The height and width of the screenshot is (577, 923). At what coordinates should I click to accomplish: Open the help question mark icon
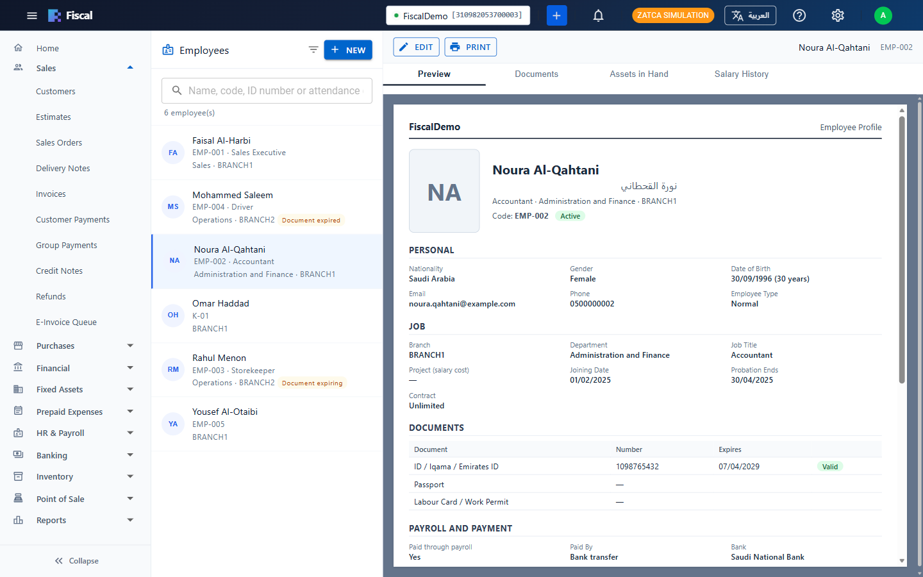click(x=799, y=15)
